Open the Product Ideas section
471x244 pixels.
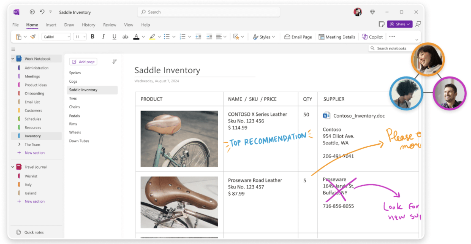pos(36,85)
